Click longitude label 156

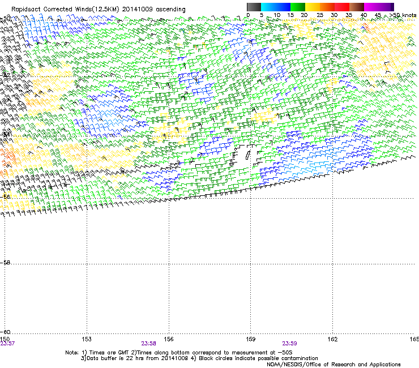tap(169, 339)
